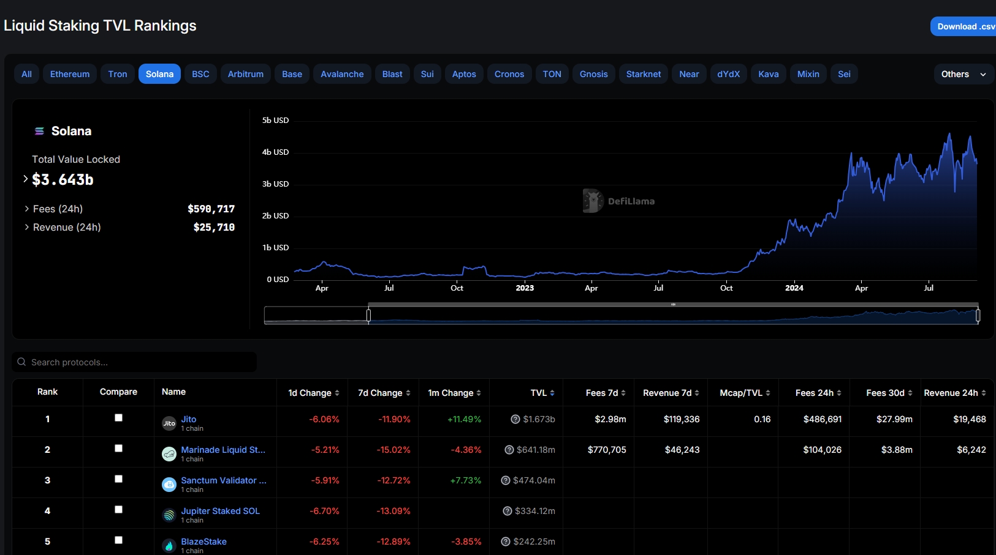The height and width of the screenshot is (555, 996).
Task: Select the Arbitrum chain tab
Action: tap(246, 74)
